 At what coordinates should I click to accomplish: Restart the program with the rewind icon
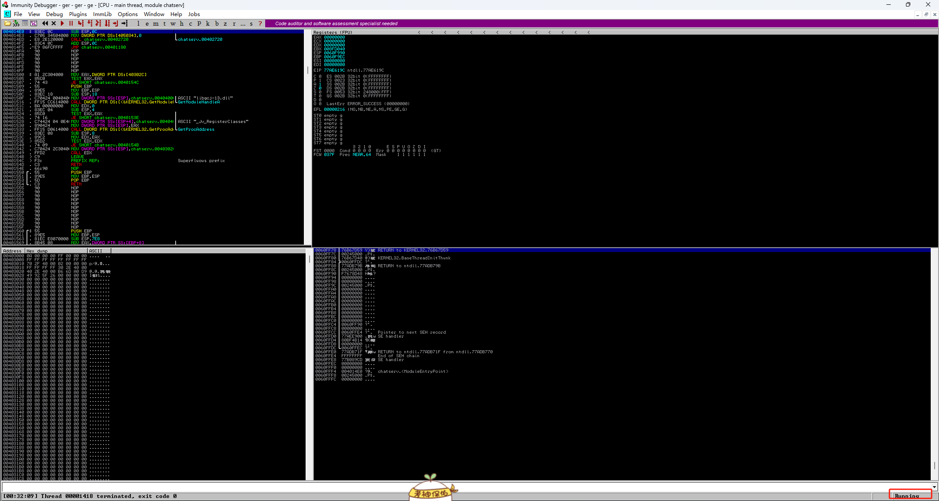point(45,23)
